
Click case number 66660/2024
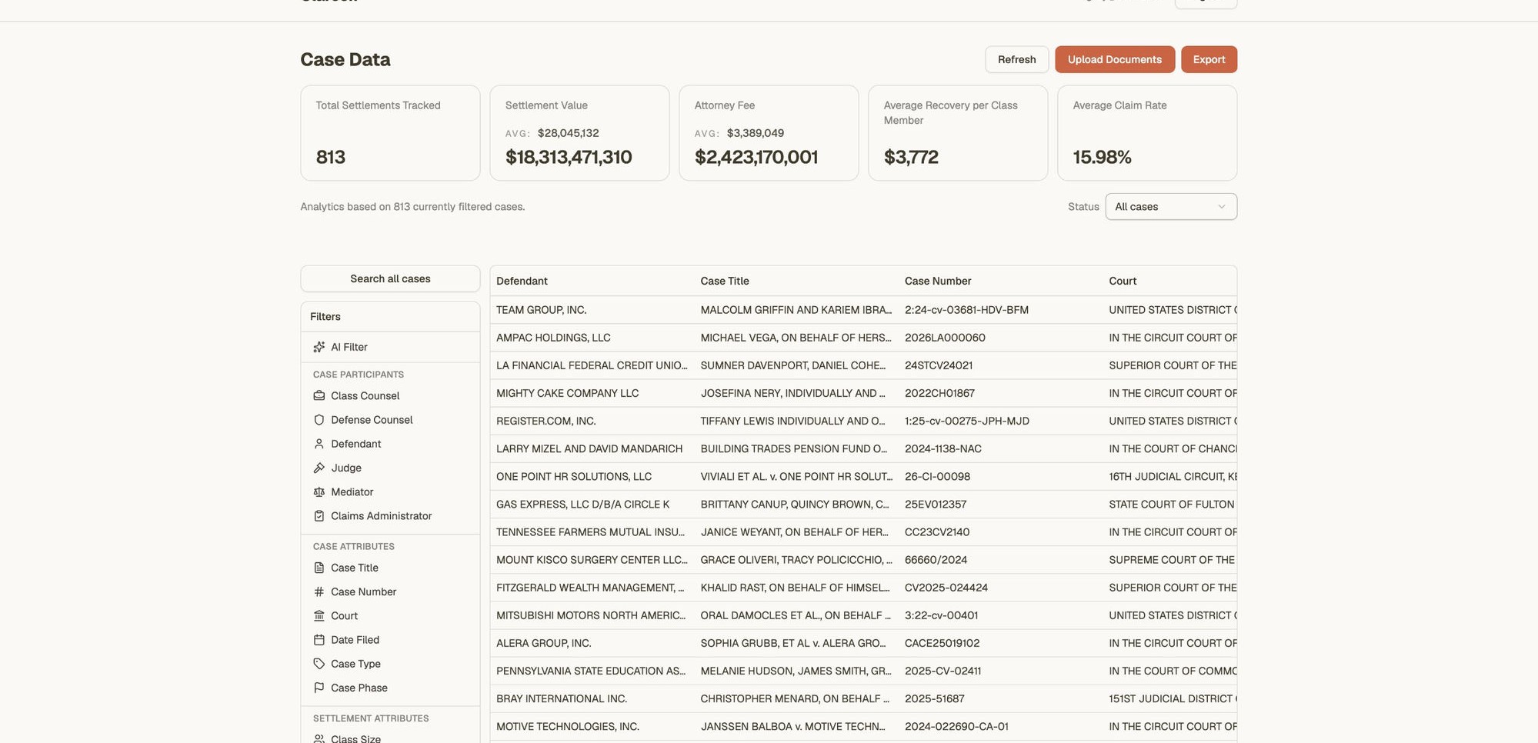[x=936, y=560]
